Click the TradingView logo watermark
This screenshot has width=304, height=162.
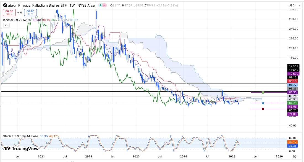[x=21, y=148]
